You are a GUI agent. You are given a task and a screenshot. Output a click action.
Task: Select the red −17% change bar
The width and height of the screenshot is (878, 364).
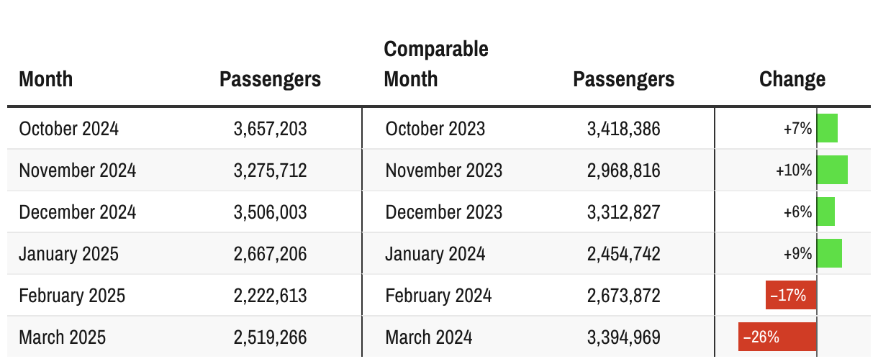click(791, 296)
